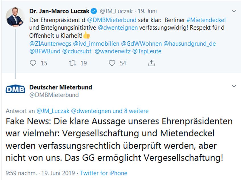
Task: Open the Deutscher Mieterbund account name
Action: [61, 87]
